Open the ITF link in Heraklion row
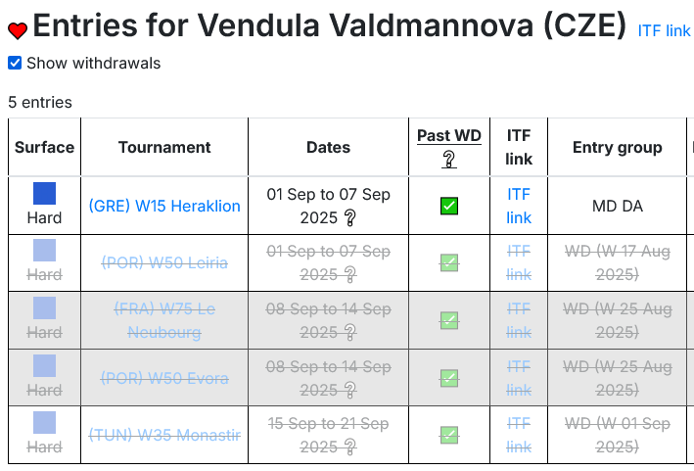Image resolution: width=694 pixels, height=471 pixels. click(519, 206)
